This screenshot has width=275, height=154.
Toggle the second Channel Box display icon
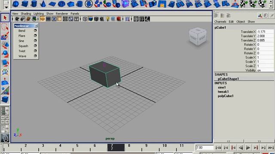pos(222,15)
